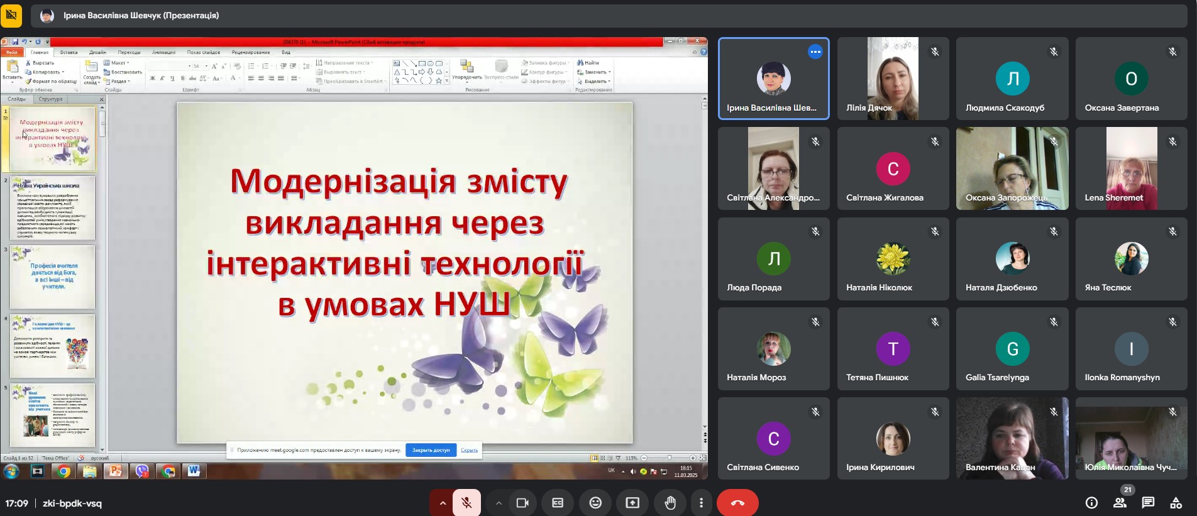Toggle strikethrough abc formatting
1197x516 pixels.
[x=192, y=79]
